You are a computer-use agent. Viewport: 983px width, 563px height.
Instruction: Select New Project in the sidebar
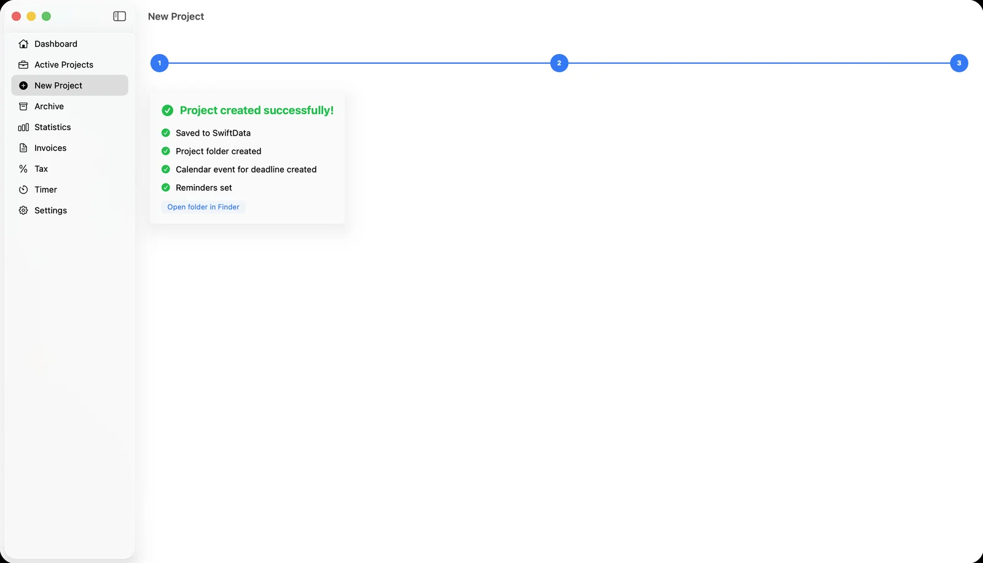pos(69,85)
